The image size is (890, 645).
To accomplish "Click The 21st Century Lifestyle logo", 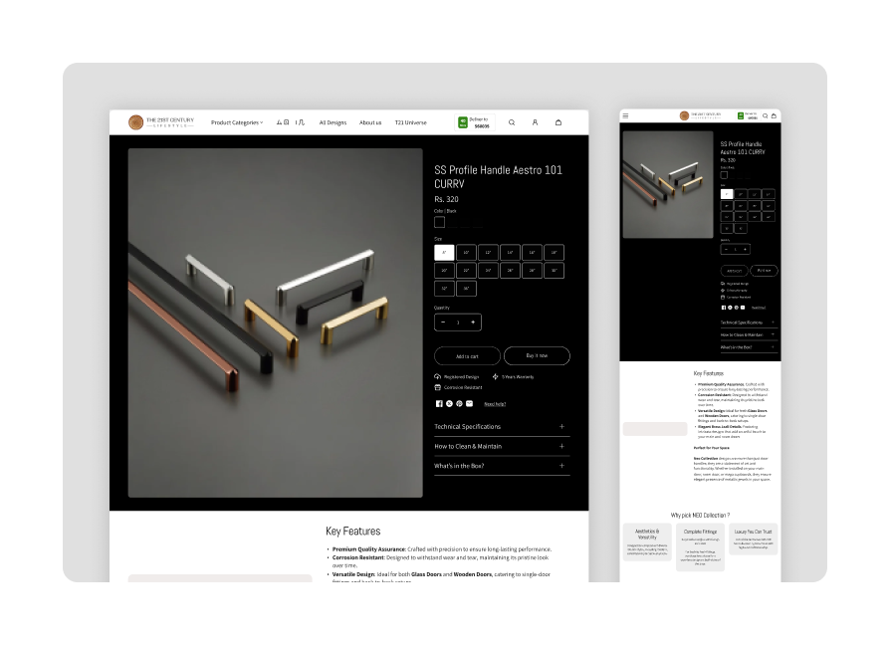I will click(x=161, y=122).
